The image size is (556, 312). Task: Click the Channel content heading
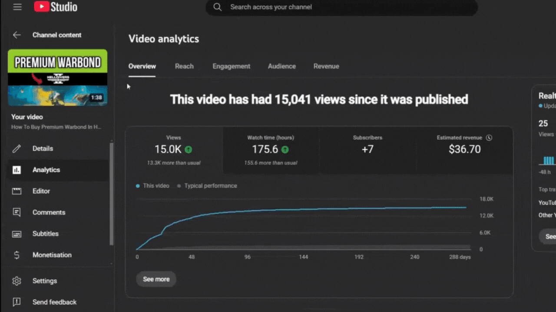[57, 35]
